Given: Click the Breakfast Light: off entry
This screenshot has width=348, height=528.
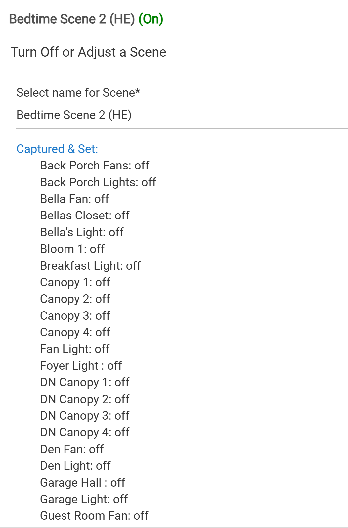Looking at the screenshot, I should pyautogui.click(x=90, y=266).
